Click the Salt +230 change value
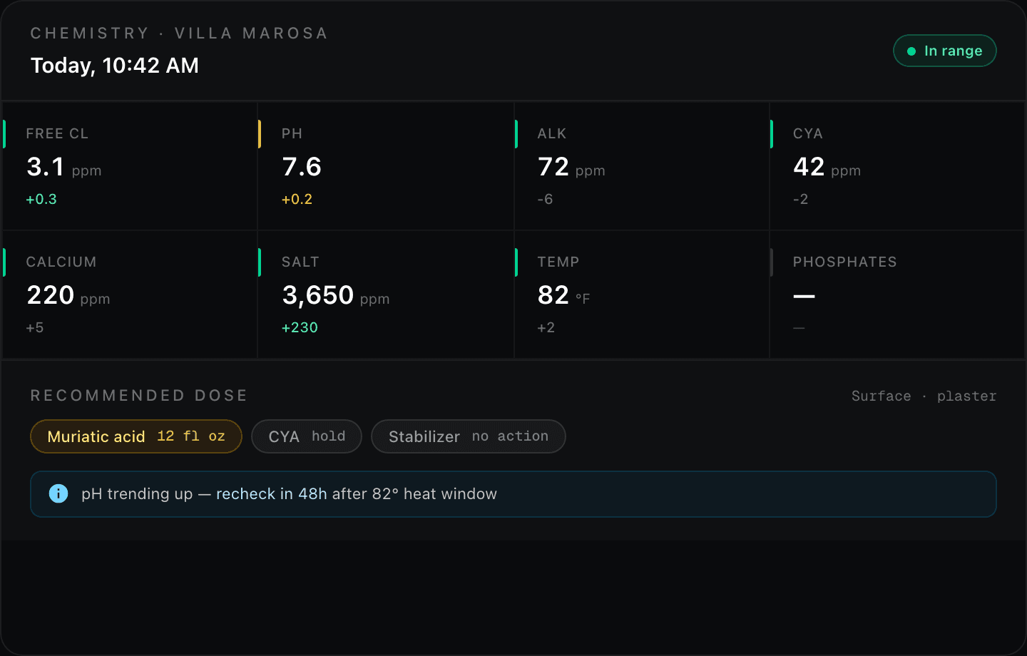The width and height of the screenshot is (1027, 656). tap(300, 328)
